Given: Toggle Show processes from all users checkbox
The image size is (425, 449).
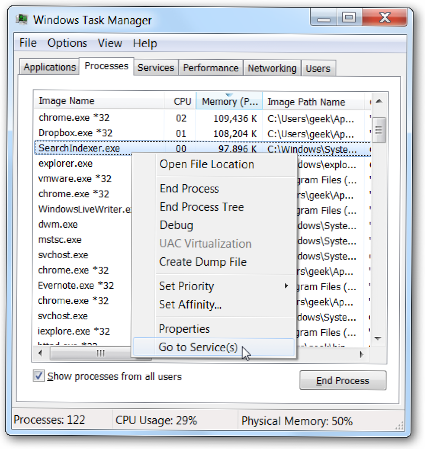Looking at the screenshot, I should point(38,376).
